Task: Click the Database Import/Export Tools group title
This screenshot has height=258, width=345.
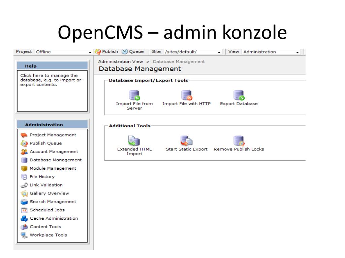Action: (x=148, y=80)
